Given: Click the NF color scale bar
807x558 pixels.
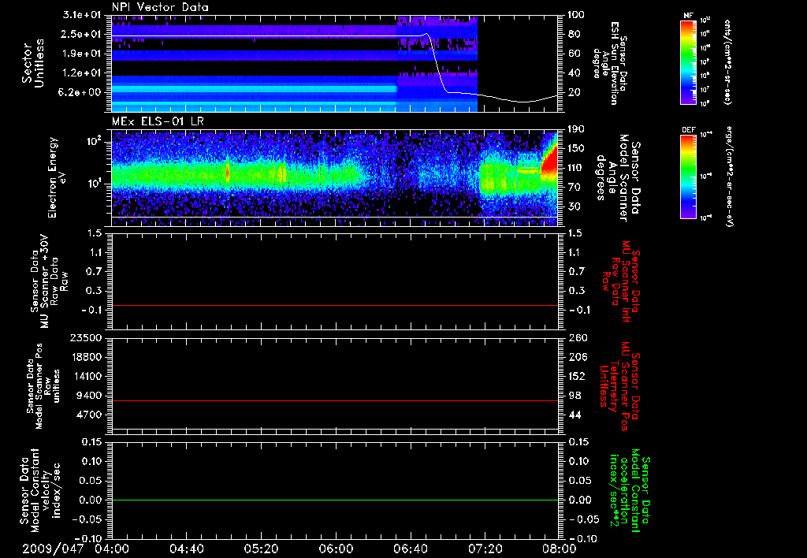Looking at the screenshot, I should pos(689,61).
